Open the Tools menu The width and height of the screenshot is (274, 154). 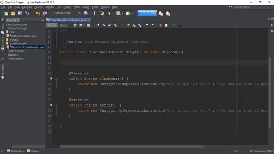(95, 7)
